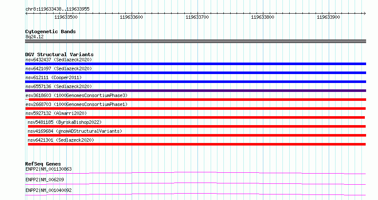The height and width of the screenshot is (200, 378).
Task: Click the red bar for nsv5927132
Action: (195, 117)
